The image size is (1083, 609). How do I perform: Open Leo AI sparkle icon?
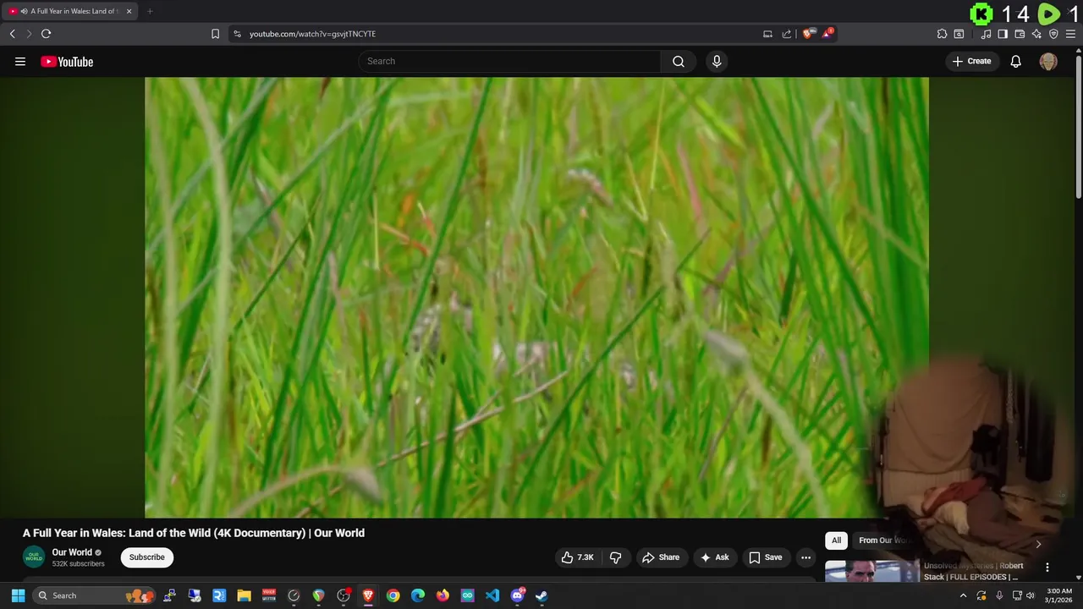click(1036, 34)
